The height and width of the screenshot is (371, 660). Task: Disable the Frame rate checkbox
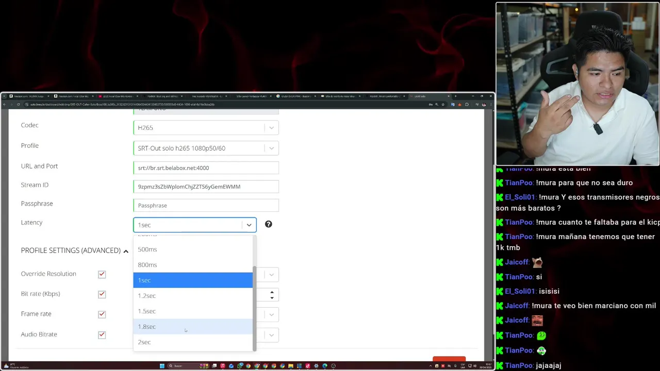[x=102, y=314]
